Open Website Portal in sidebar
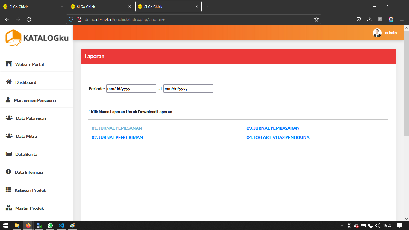The image size is (409, 230). coord(29,64)
